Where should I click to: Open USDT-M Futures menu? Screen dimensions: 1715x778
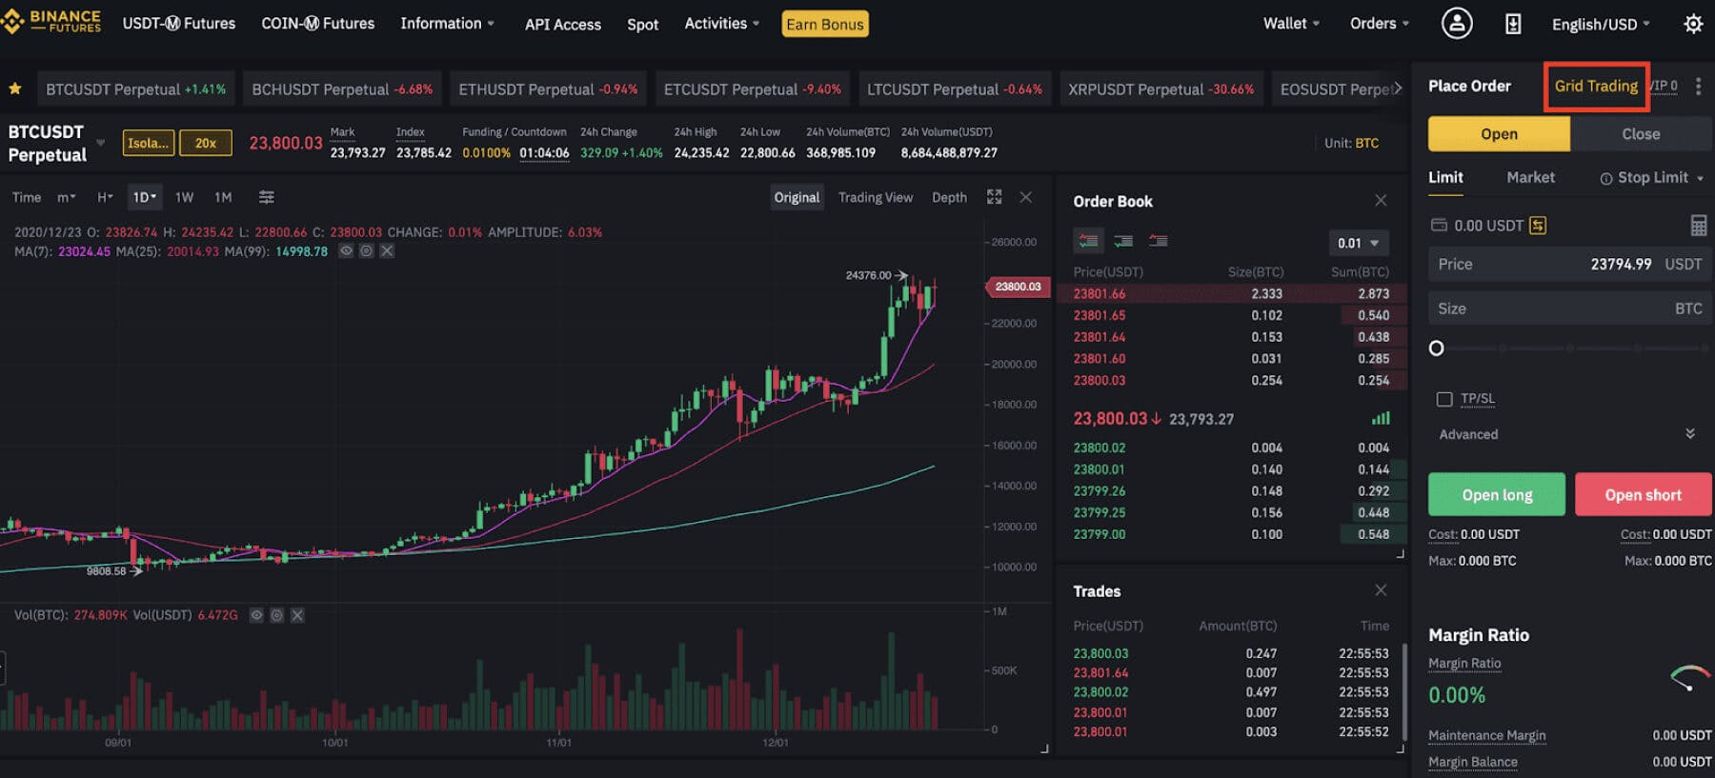[179, 23]
